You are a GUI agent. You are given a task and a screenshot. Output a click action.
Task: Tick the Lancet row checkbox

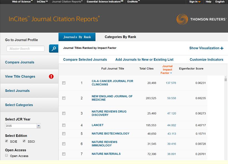(x=64, y=125)
